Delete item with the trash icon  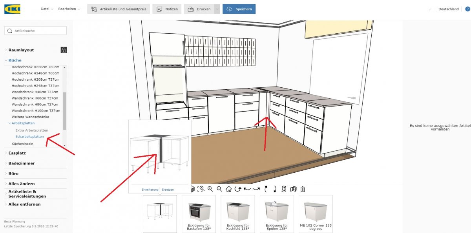pyautogui.click(x=303, y=189)
